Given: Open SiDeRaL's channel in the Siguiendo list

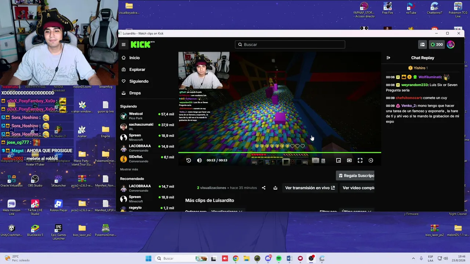Looking at the screenshot, I should pos(147,159).
